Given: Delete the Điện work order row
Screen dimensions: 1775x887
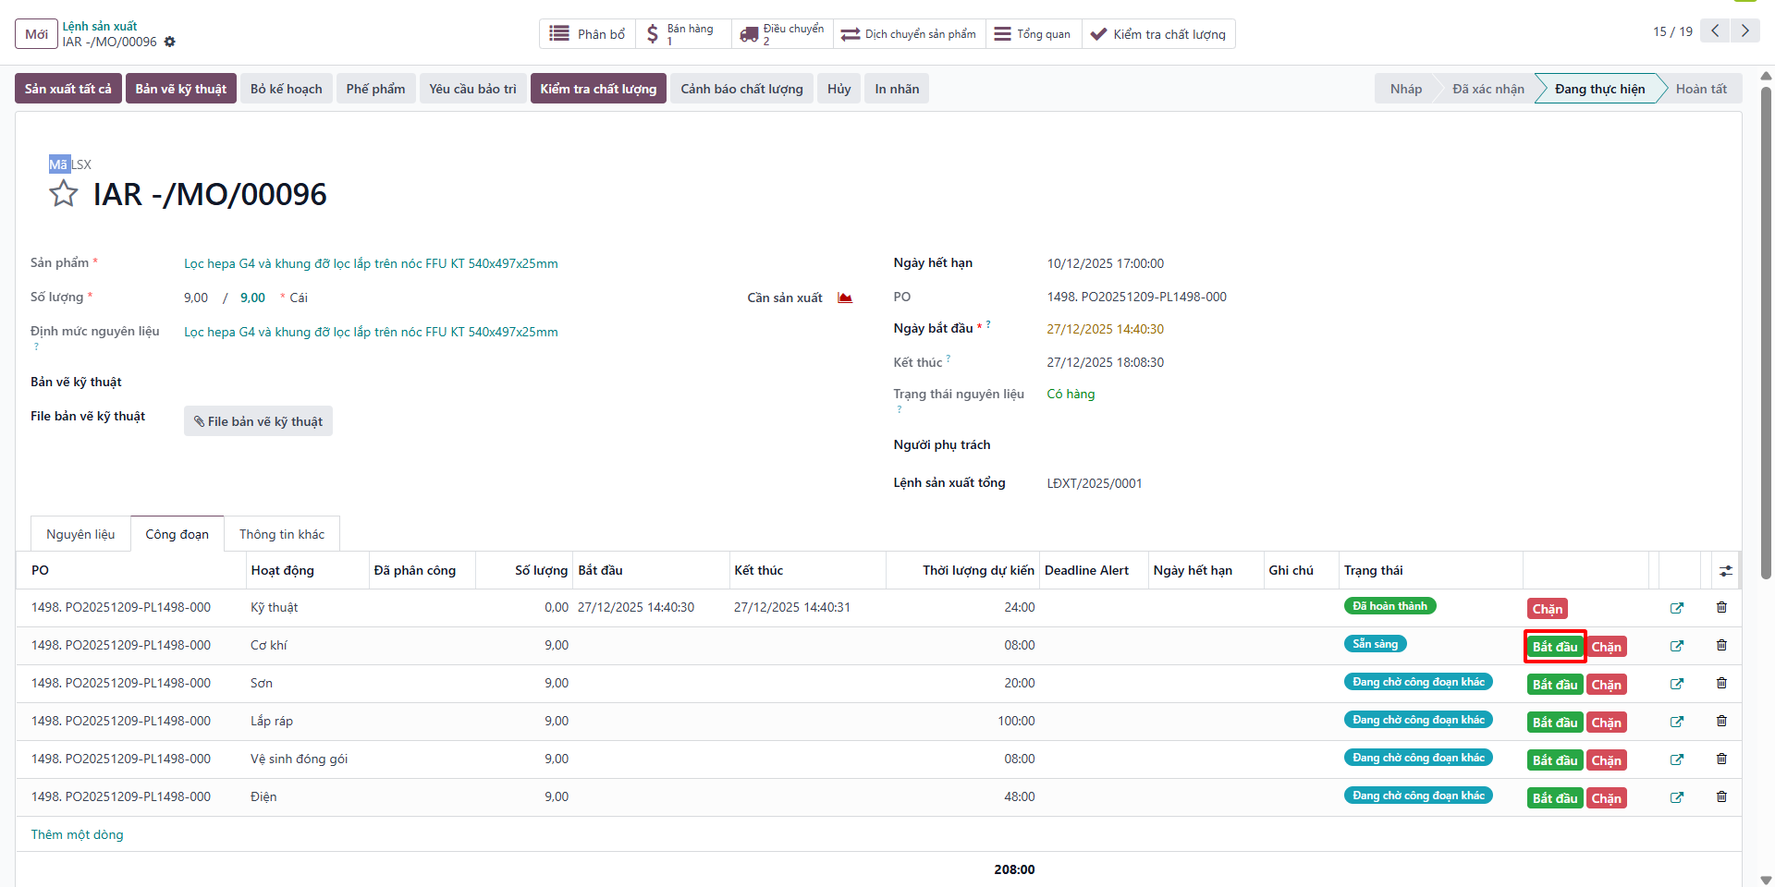Looking at the screenshot, I should click(x=1721, y=796).
